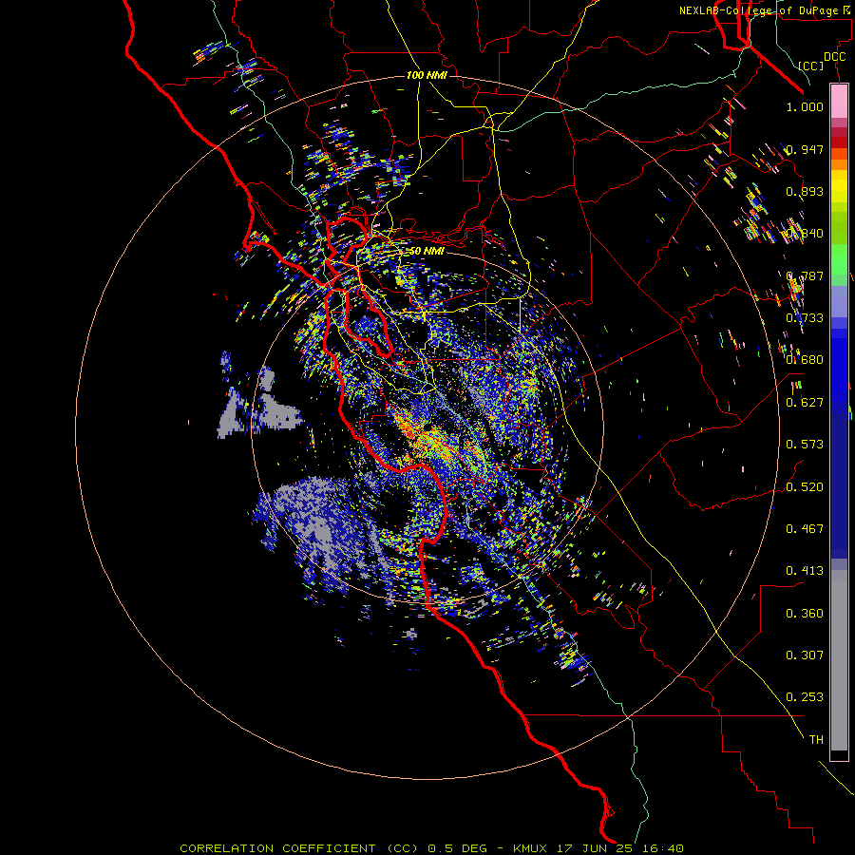Click the NEXLAB-College of DuPage credit text
855x855 pixels.
pos(764,10)
